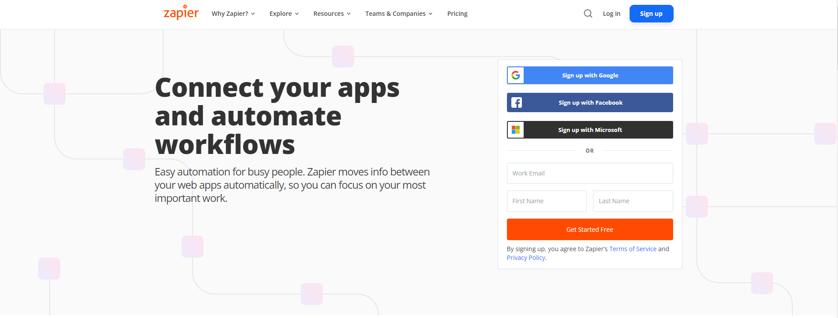Click the Log in link

[x=611, y=14]
